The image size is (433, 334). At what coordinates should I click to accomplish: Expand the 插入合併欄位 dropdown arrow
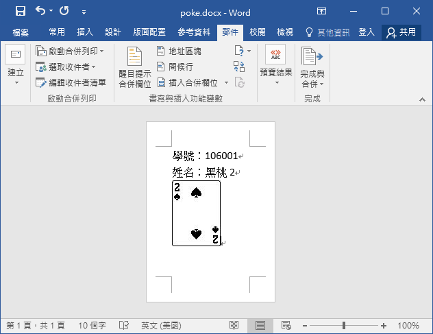227,83
